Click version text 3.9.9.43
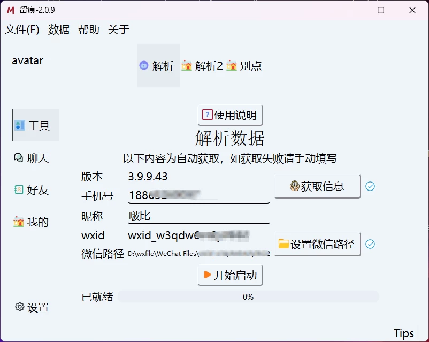The image size is (429, 342). 148,176
